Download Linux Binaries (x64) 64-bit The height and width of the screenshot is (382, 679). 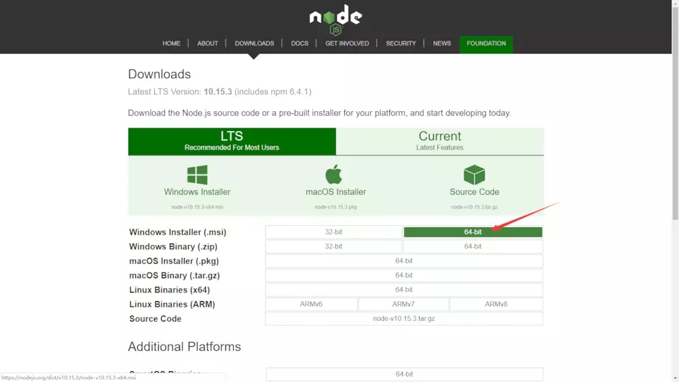404,290
